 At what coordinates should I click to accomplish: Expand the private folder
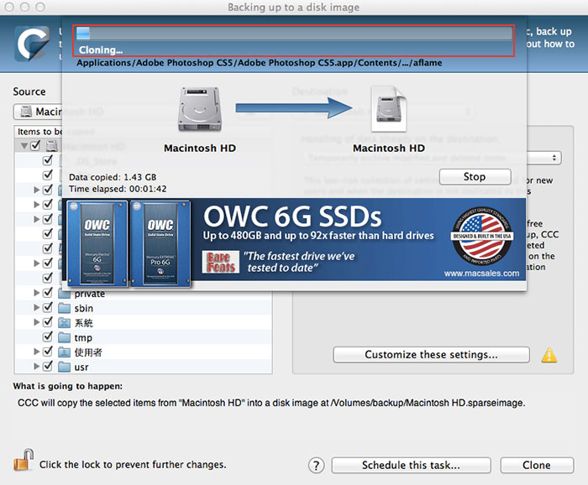tap(36, 293)
